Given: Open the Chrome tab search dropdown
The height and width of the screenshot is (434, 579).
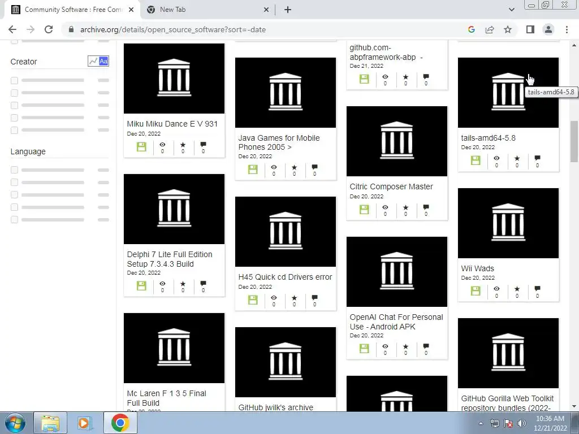Looking at the screenshot, I should pyautogui.click(x=511, y=10).
